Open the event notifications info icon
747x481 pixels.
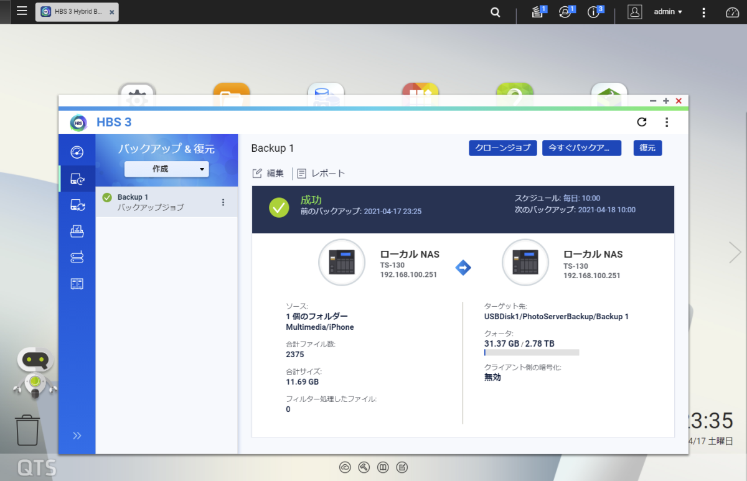594,12
